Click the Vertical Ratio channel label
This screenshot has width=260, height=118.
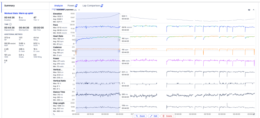click(59, 81)
